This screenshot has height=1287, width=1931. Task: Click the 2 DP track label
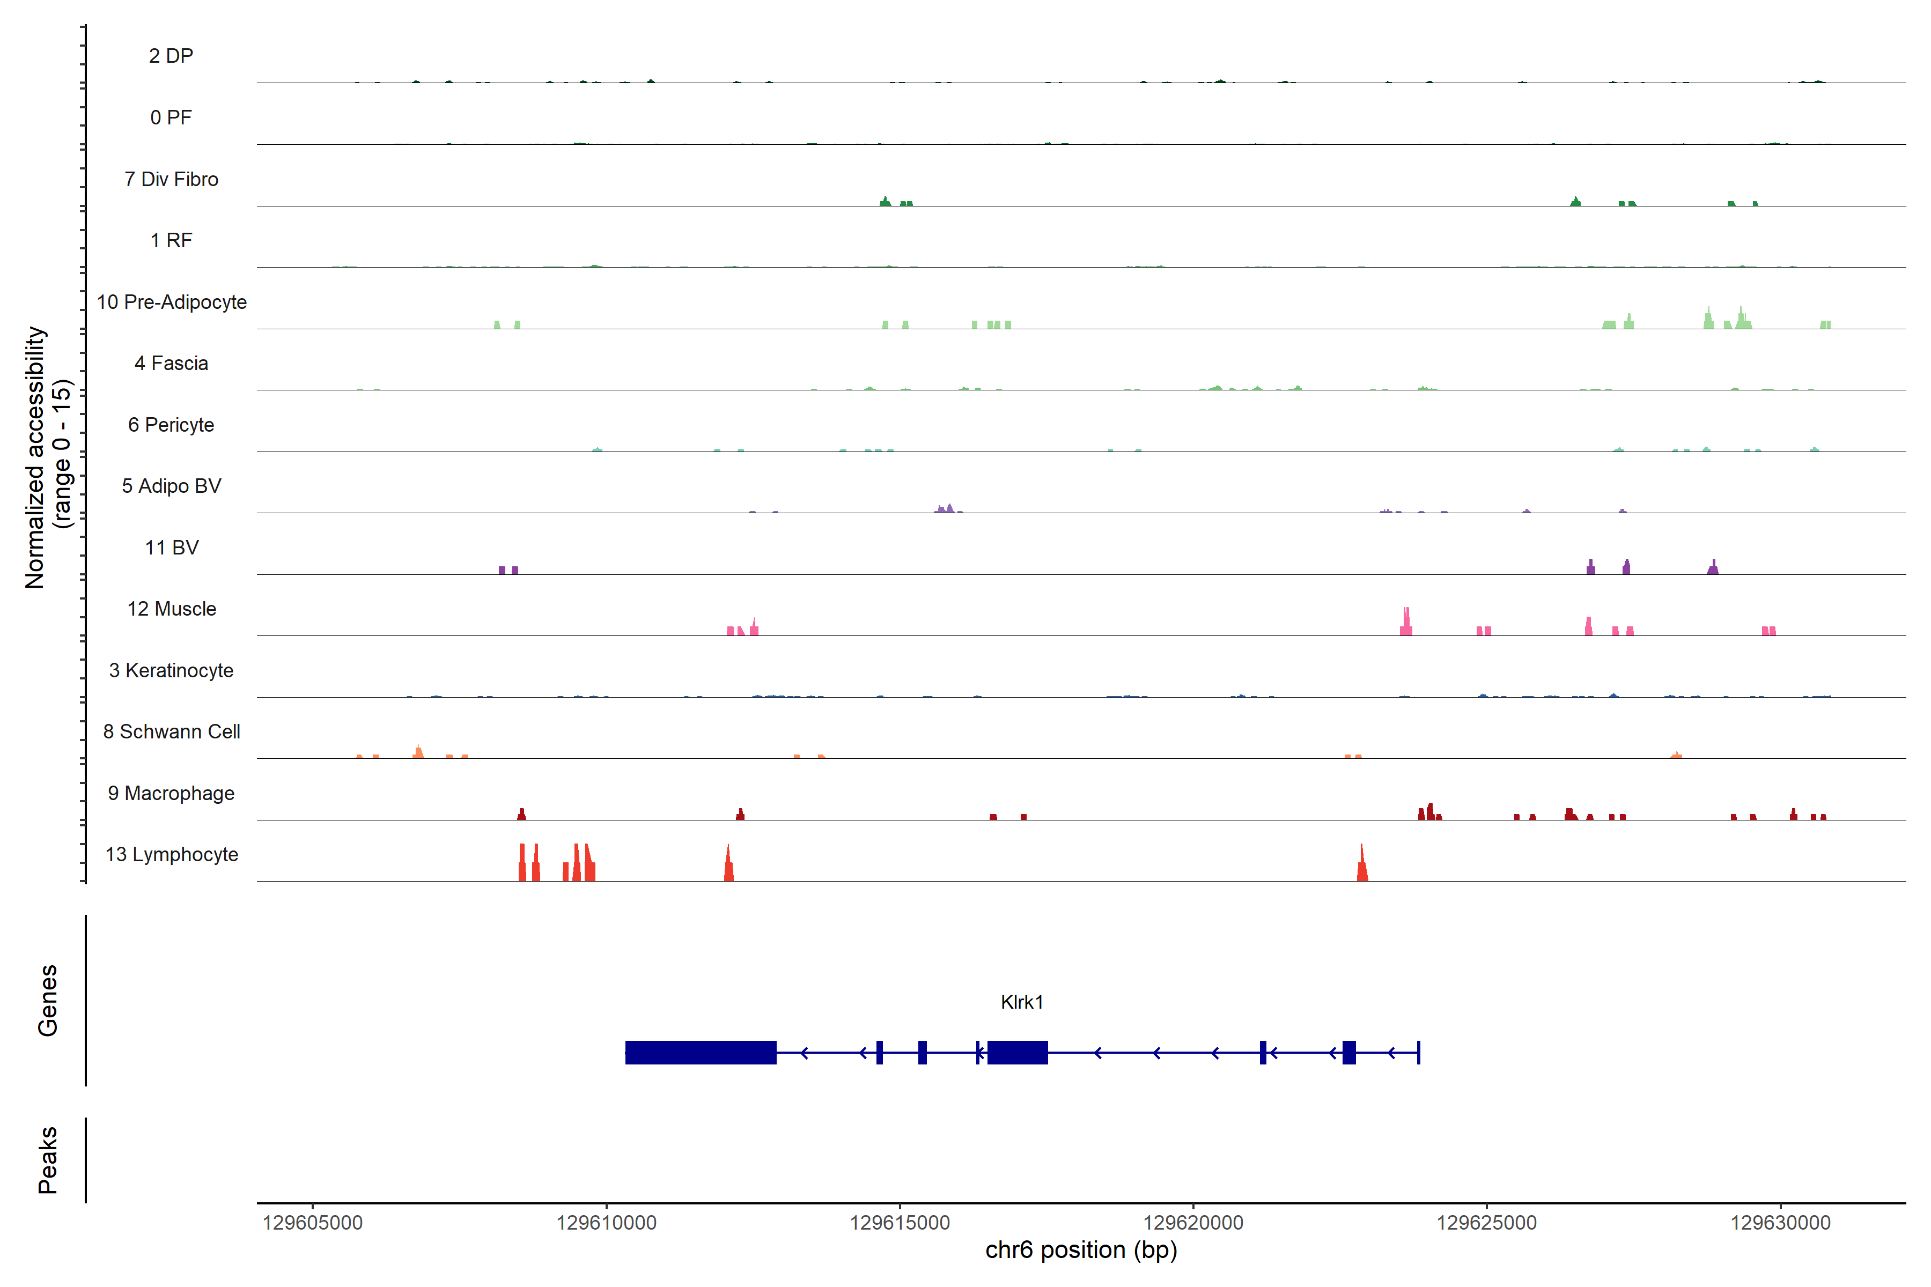click(172, 56)
